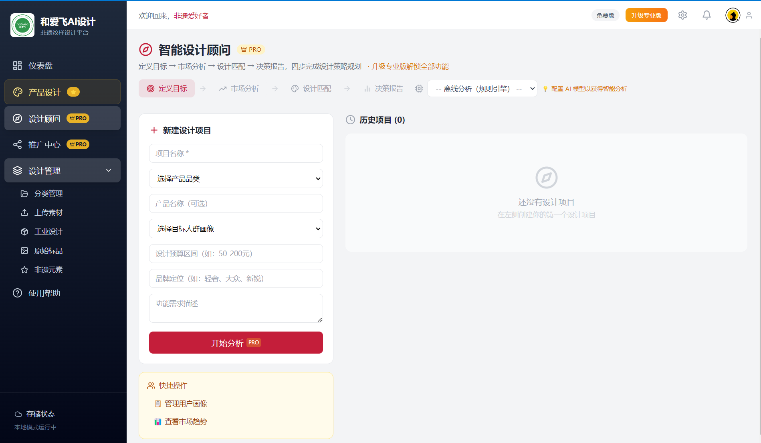
Task: Open the 查看市场趋势 quick link
Action: coord(181,422)
